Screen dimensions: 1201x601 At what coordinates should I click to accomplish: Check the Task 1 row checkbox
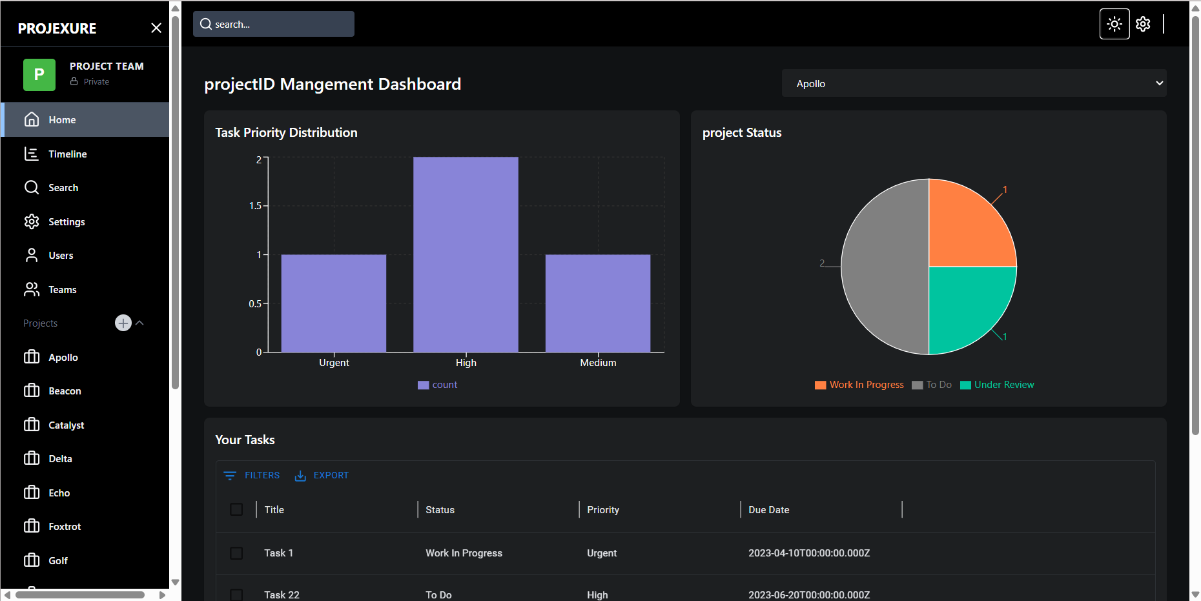click(236, 553)
